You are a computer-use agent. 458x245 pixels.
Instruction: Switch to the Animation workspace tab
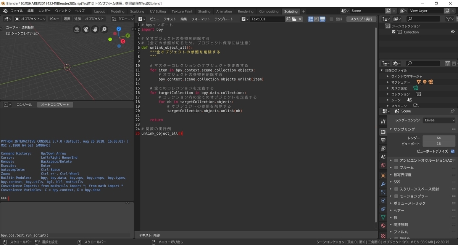click(224, 11)
